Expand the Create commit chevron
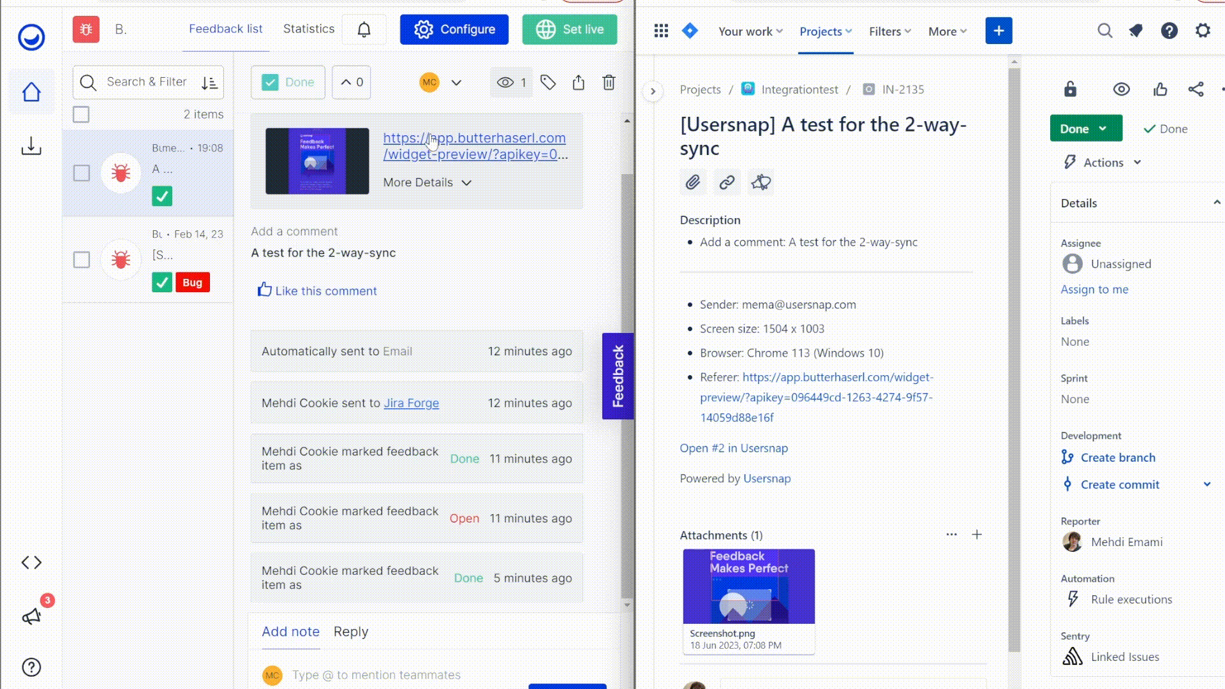Screen dimensions: 1225x689 coord(1206,484)
